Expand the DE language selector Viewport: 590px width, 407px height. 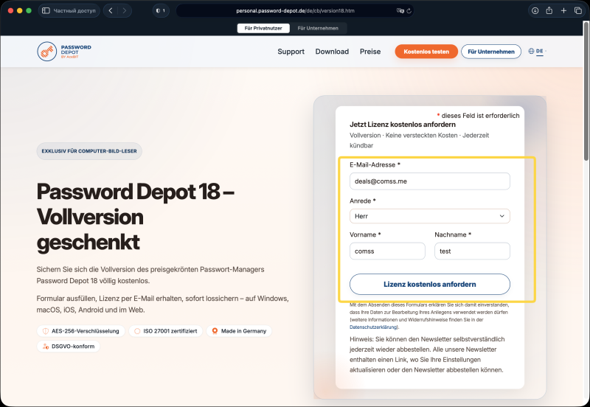point(540,51)
